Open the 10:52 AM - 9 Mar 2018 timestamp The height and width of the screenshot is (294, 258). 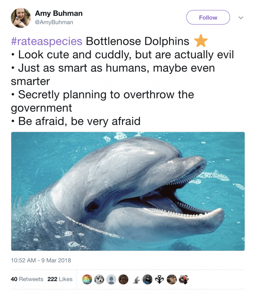tap(41, 260)
